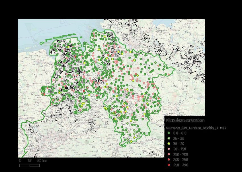The width and height of the screenshot is (242, 172).
Task: Click the yellow 38 - 50 legend dot
Action: coord(169,144)
